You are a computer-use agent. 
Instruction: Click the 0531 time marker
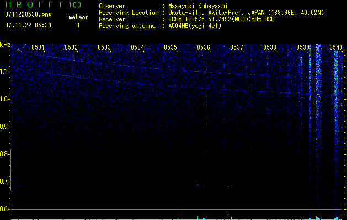tap(39, 47)
